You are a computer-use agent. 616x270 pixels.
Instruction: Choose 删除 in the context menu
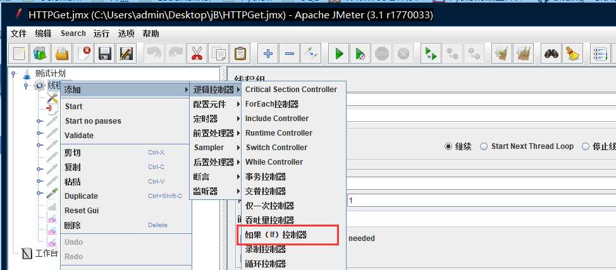(126, 225)
